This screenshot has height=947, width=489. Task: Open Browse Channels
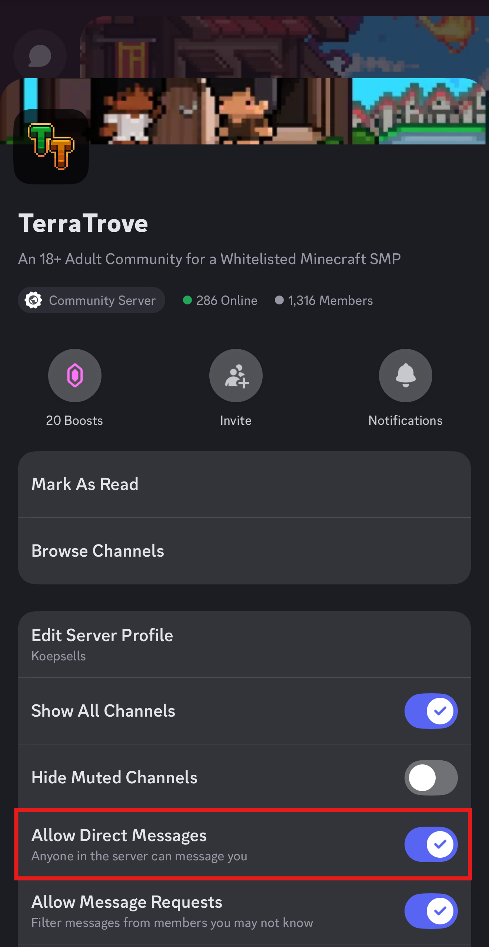pyautogui.click(x=245, y=551)
